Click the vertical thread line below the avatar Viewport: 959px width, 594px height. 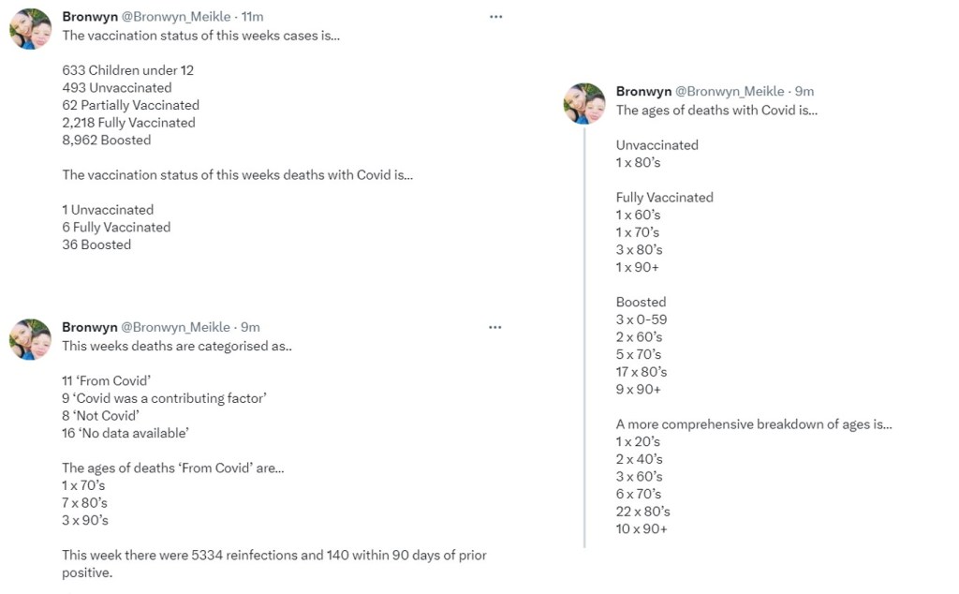tap(584, 337)
